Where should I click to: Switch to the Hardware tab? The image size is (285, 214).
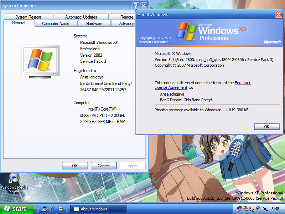pyautogui.click(x=94, y=24)
